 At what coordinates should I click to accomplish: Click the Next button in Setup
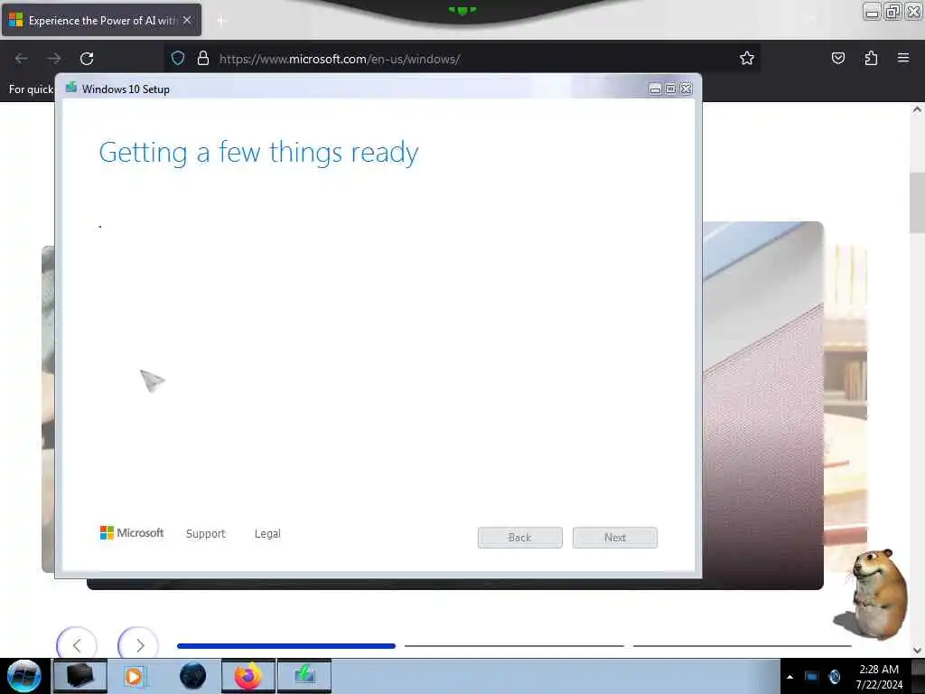(614, 538)
